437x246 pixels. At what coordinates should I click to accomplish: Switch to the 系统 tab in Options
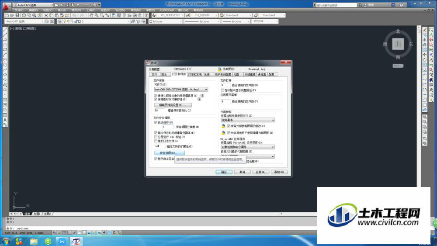[207, 75]
